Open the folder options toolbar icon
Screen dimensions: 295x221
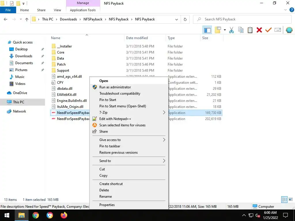coord(218,30)
